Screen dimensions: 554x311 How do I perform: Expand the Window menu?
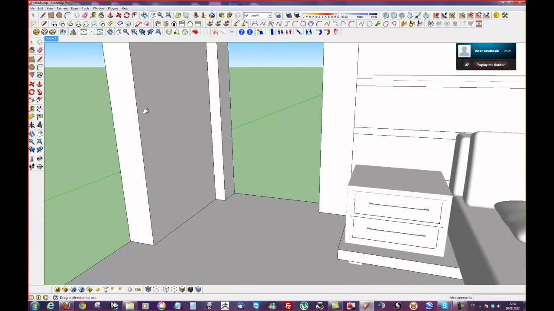point(98,8)
